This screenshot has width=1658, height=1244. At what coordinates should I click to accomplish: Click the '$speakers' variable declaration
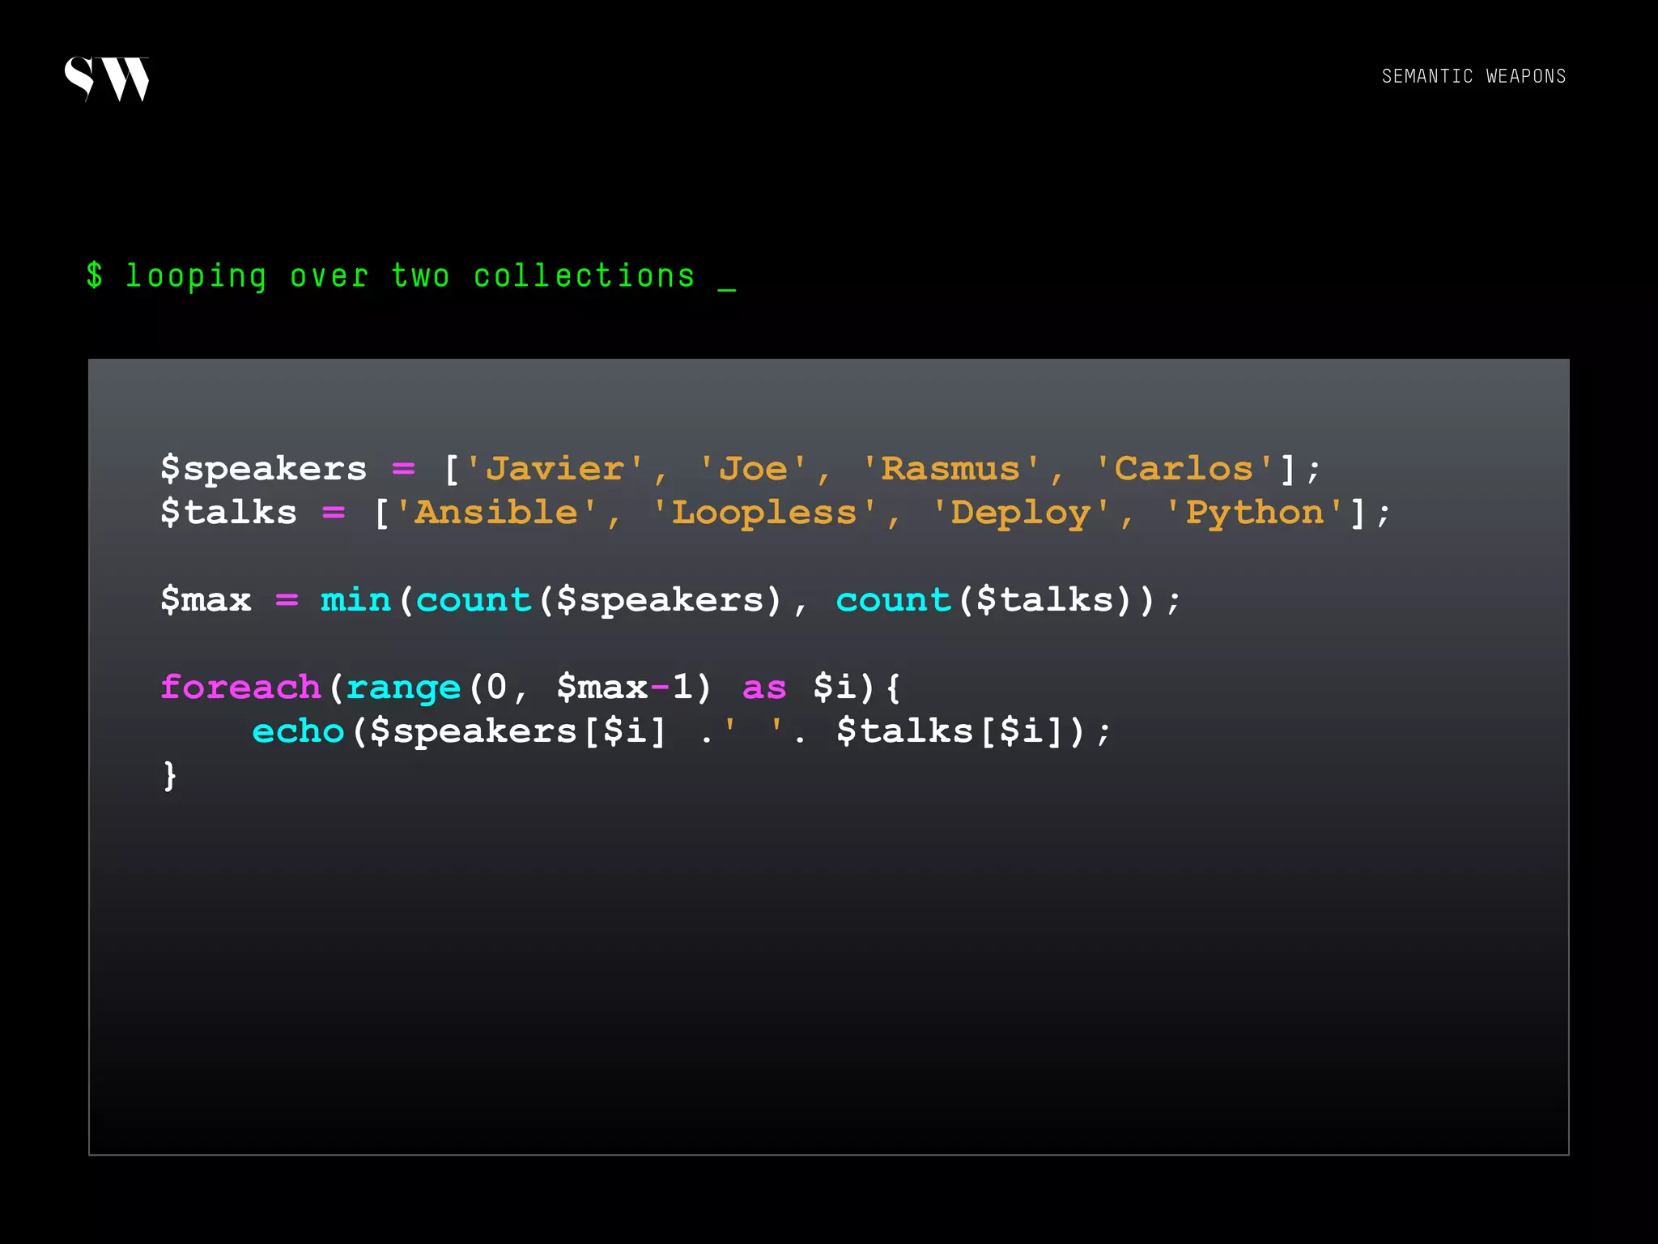point(263,469)
